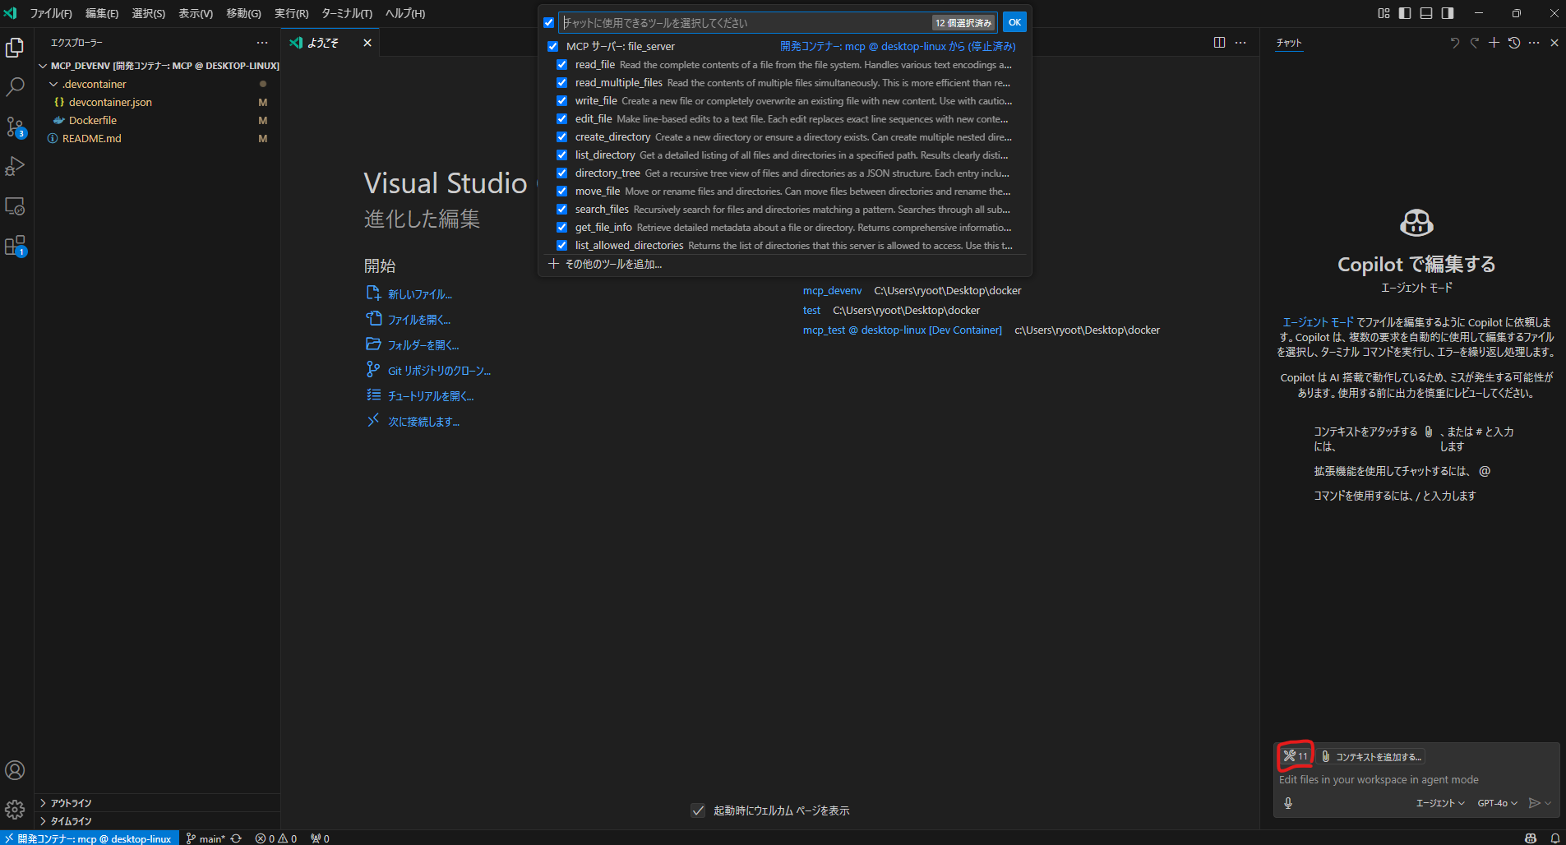
Task: Open Manage gear icon
Action: [15, 810]
